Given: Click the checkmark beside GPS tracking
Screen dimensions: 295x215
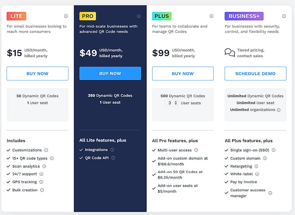Looking at the screenshot, I should tap(8, 182).
